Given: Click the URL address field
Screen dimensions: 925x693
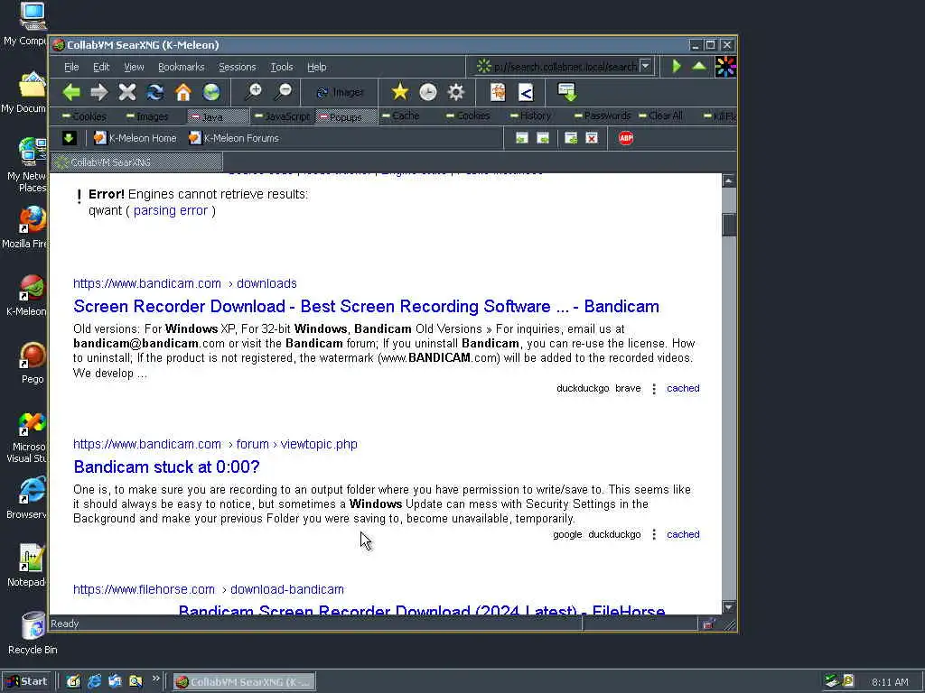Looking at the screenshot, I should 565,67.
